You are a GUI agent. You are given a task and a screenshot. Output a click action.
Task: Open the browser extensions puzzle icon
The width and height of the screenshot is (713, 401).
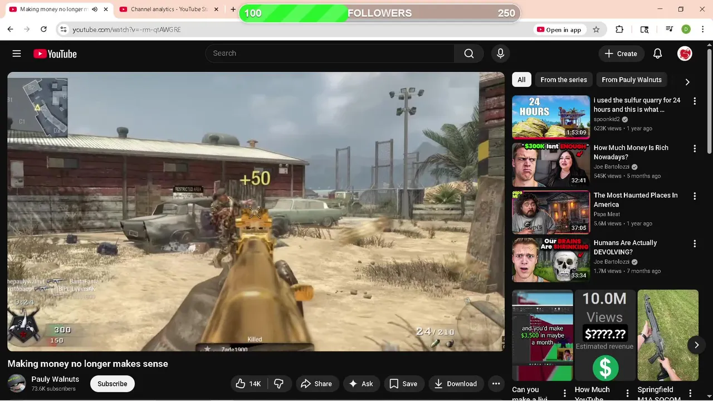point(619,30)
